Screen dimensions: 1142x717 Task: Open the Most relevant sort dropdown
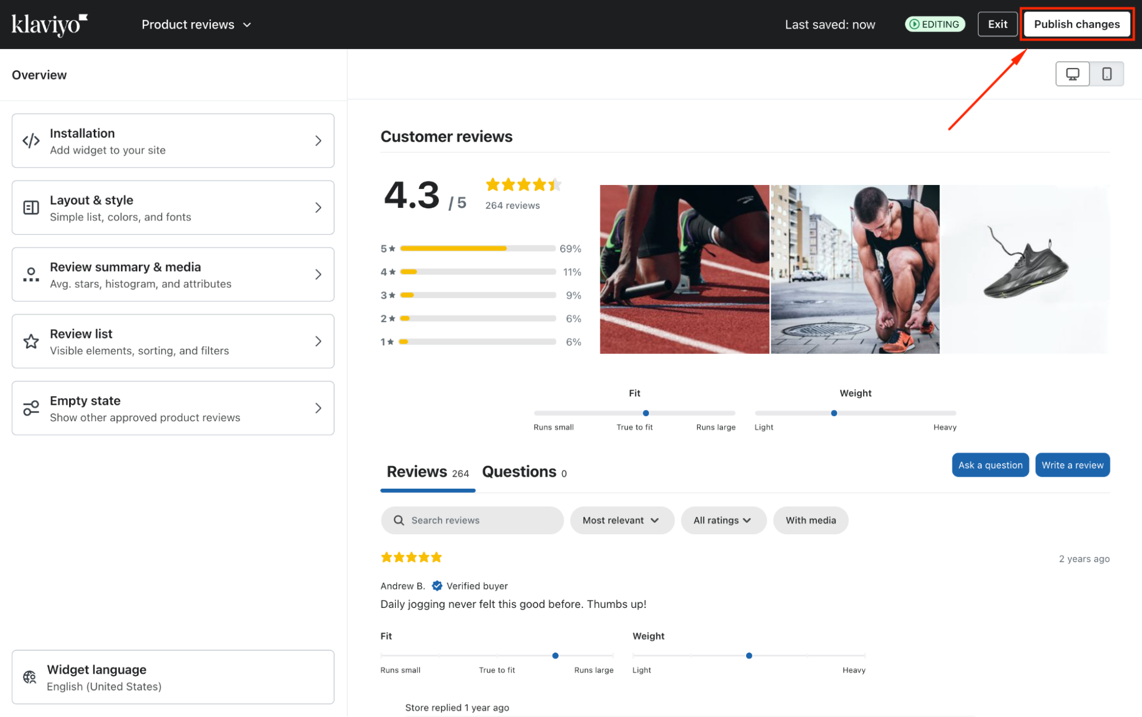click(x=621, y=520)
